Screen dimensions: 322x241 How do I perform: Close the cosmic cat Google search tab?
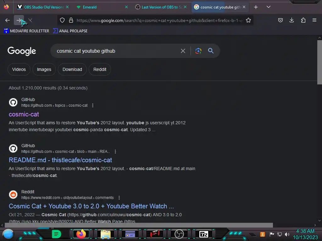point(244,7)
